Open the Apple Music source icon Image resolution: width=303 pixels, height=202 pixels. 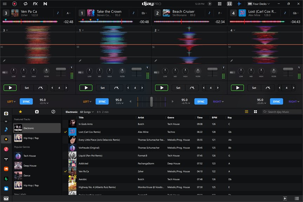(6, 149)
